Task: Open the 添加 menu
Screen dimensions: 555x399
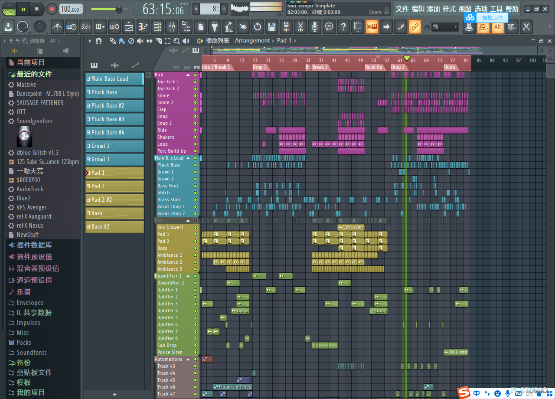Action: [434, 9]
